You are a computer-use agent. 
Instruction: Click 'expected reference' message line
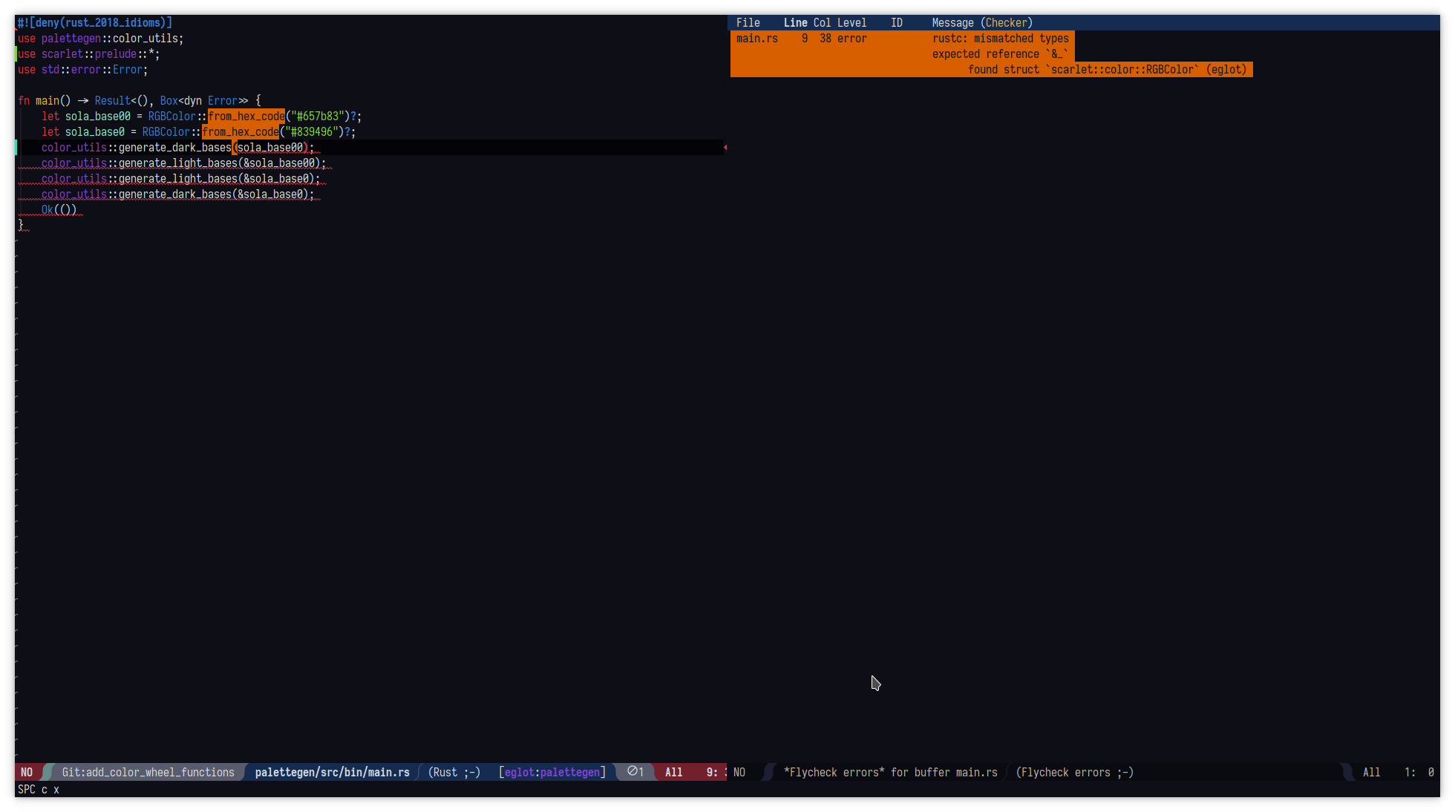pyautogui.click(x=1000, y=54)
